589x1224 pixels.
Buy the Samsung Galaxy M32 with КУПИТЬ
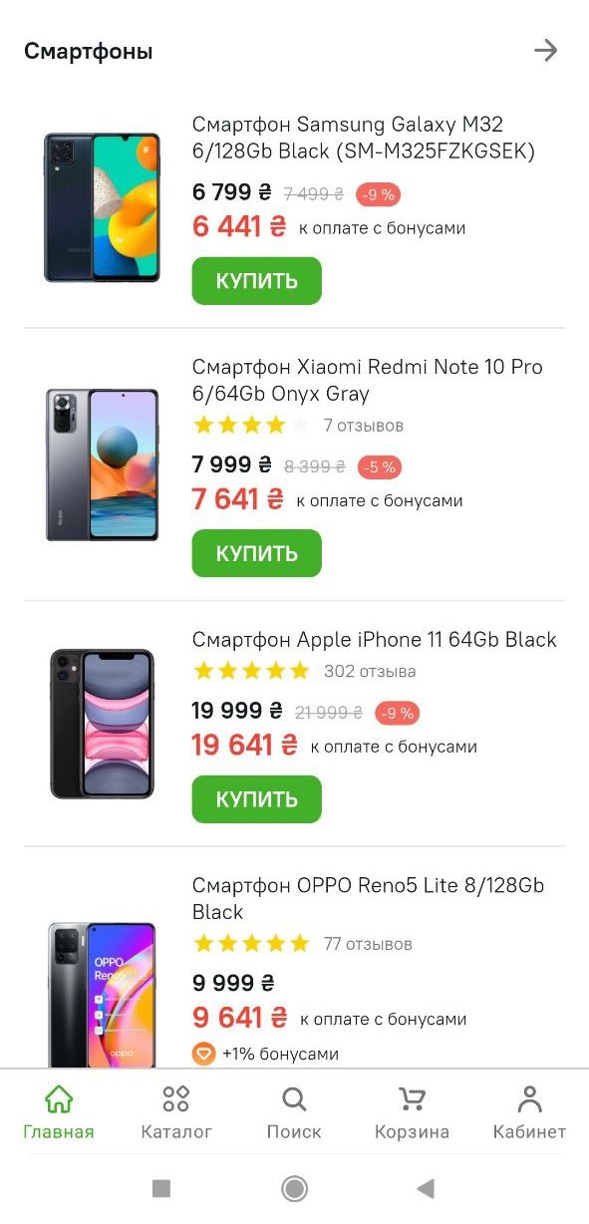pos(256,281)
